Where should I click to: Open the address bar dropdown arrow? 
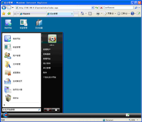93,8
